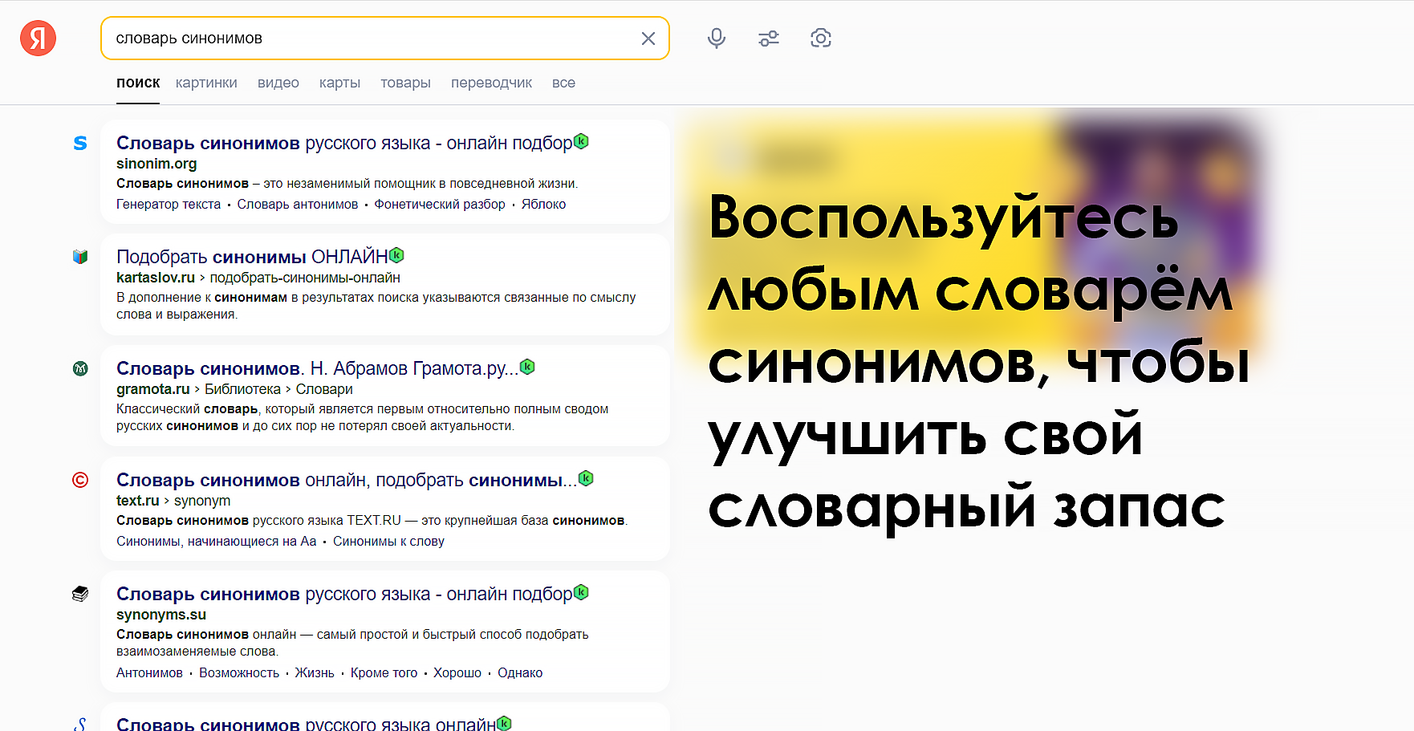
Task: Open Подобрать синонимы ОНЛАЙН result
Action: (x=252, y=257)
